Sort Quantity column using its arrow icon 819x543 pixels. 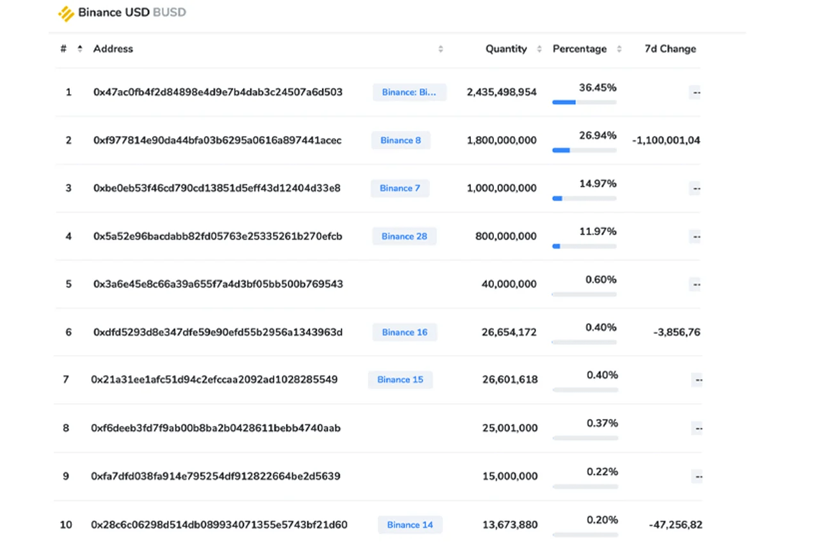click(x=539, y=49)
